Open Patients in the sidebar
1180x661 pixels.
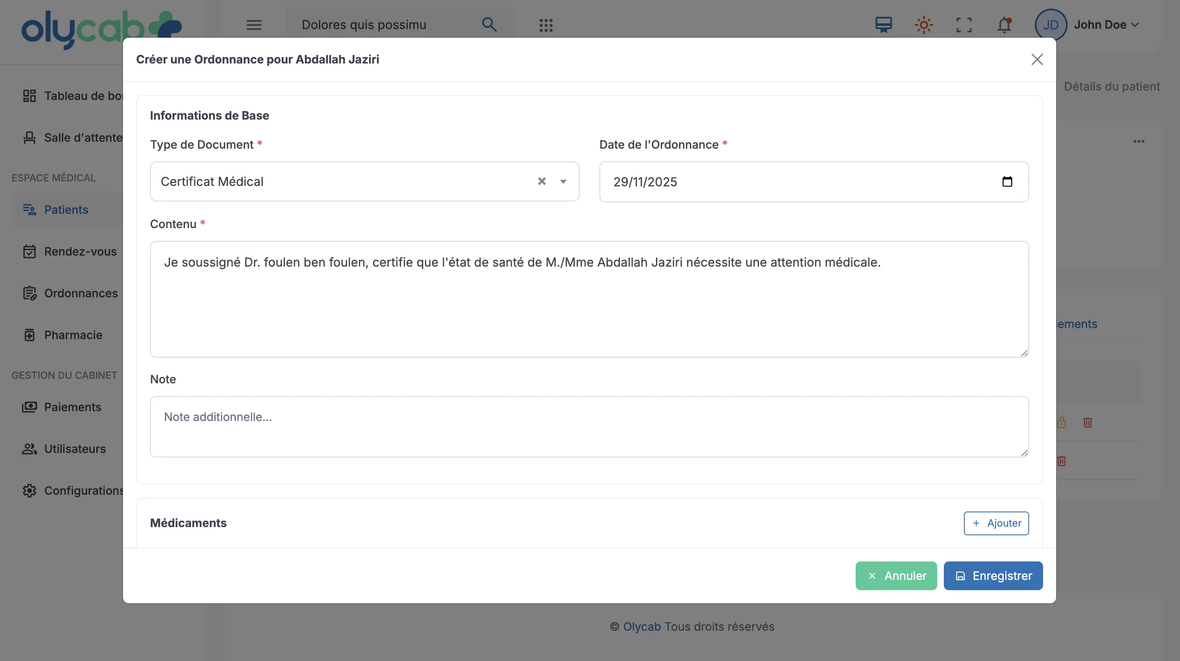click(66, 210)
